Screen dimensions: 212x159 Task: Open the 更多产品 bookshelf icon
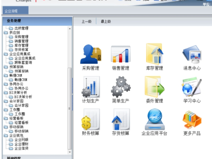[x=192, y=120]
